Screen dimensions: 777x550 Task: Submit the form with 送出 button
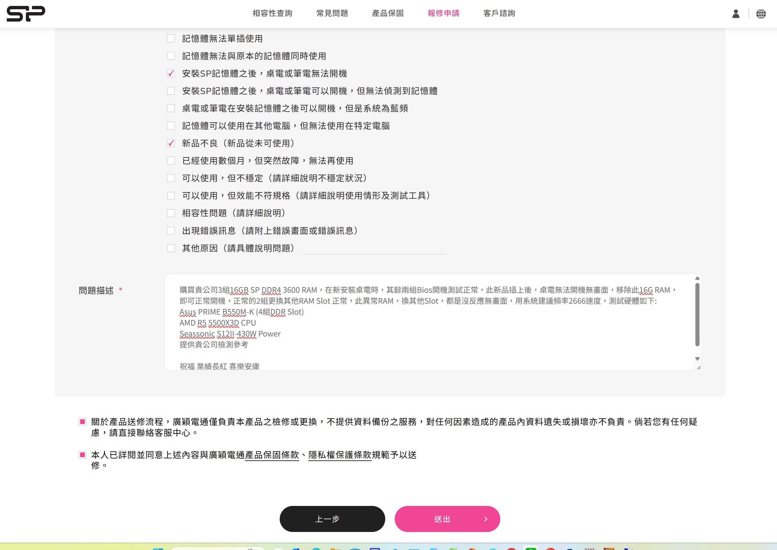click(x=447, y=519)
